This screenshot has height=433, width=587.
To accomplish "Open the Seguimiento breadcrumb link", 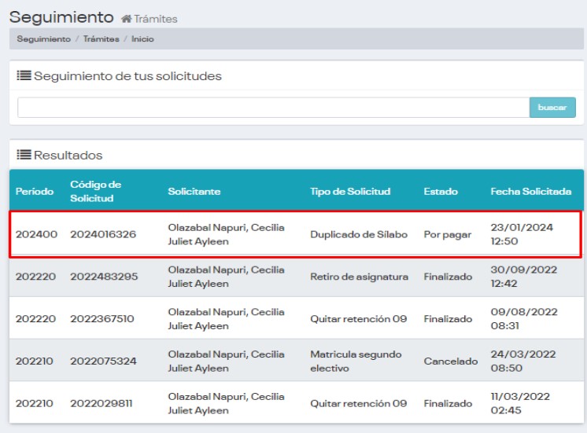I will (x=43, y=39).
